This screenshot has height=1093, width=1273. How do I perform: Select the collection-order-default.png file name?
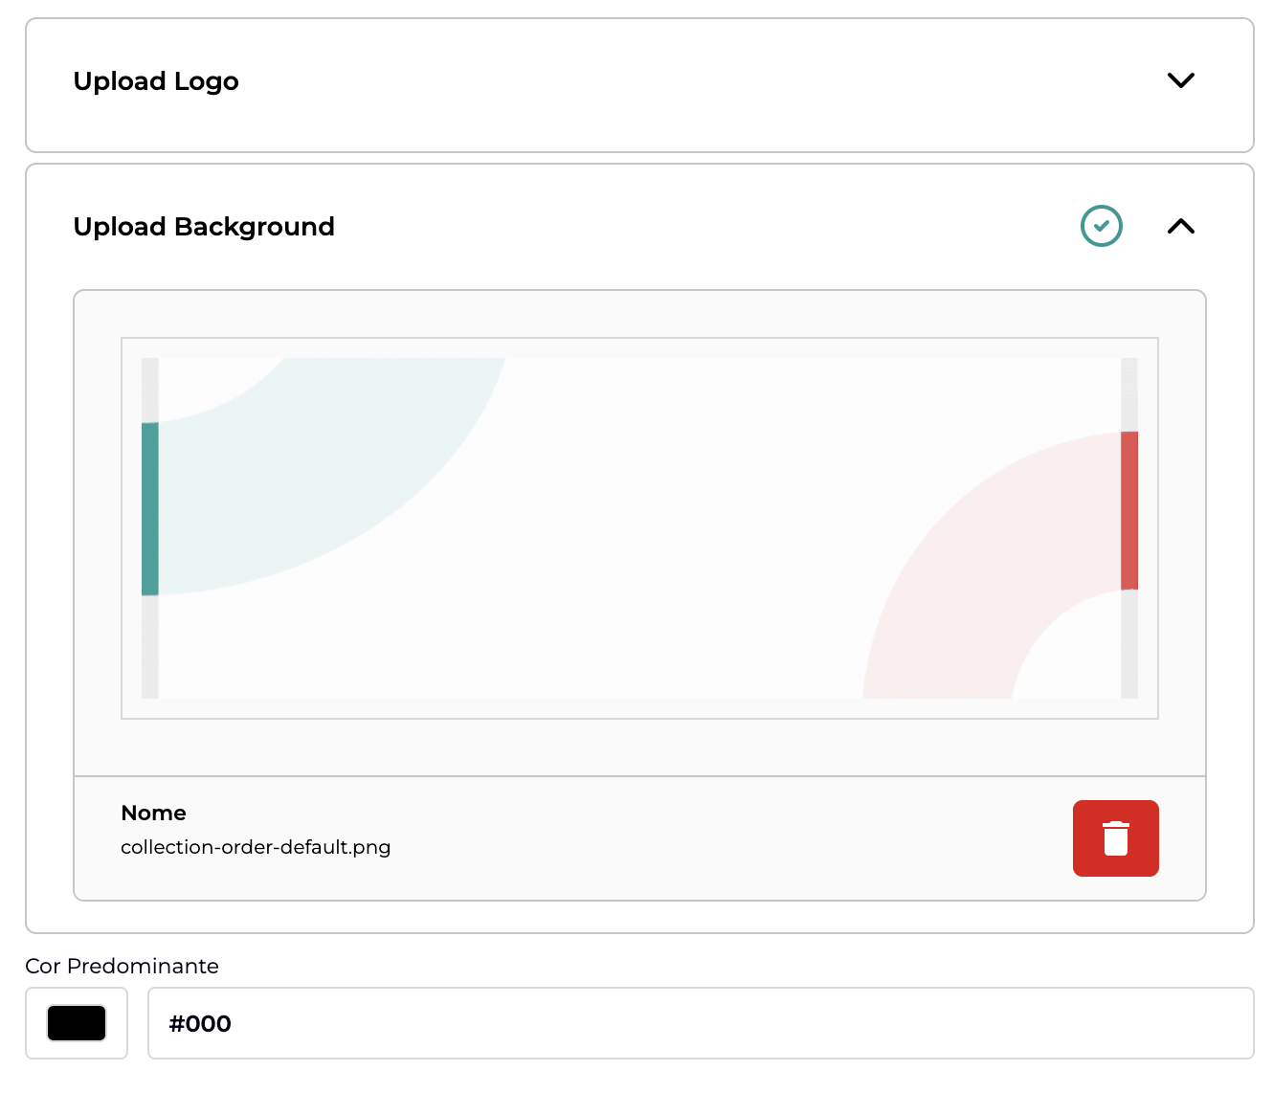tap(256, 847)
